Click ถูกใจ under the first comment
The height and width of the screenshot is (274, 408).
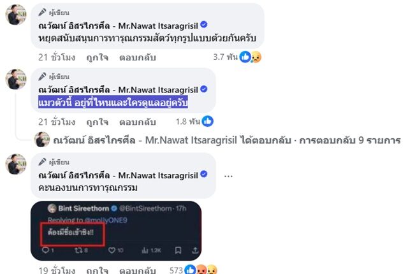click(98, 57)
